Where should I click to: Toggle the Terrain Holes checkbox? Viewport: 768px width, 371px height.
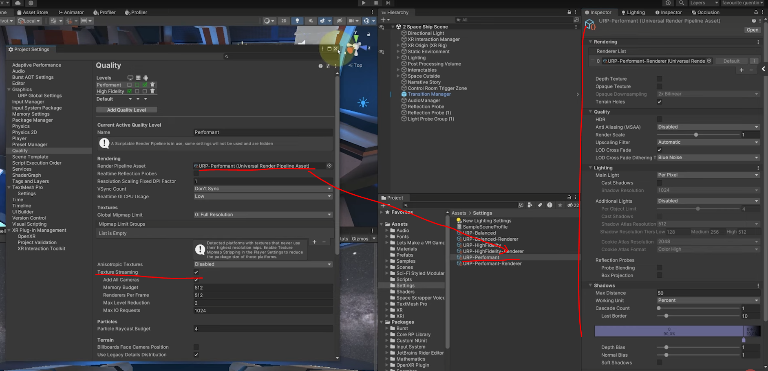coord(659,102)
